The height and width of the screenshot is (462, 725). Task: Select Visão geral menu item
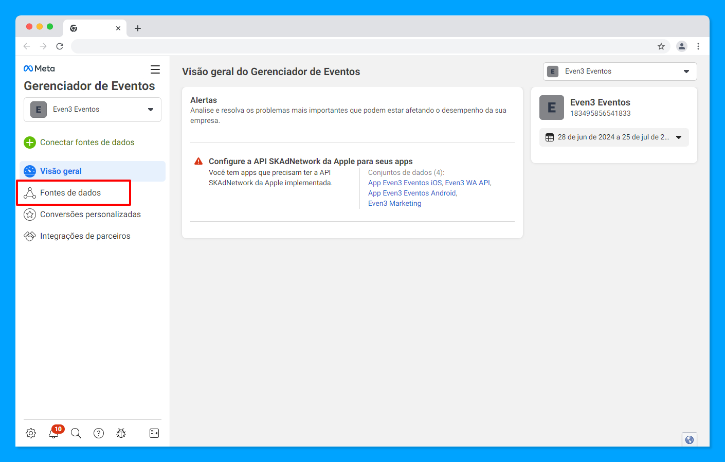coord(93,171)
